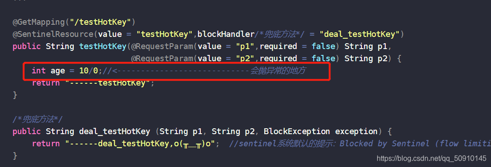The image size is (491, 167).
Task: Open the blog.csdn.net watermark link
Action: click(432, 158)
